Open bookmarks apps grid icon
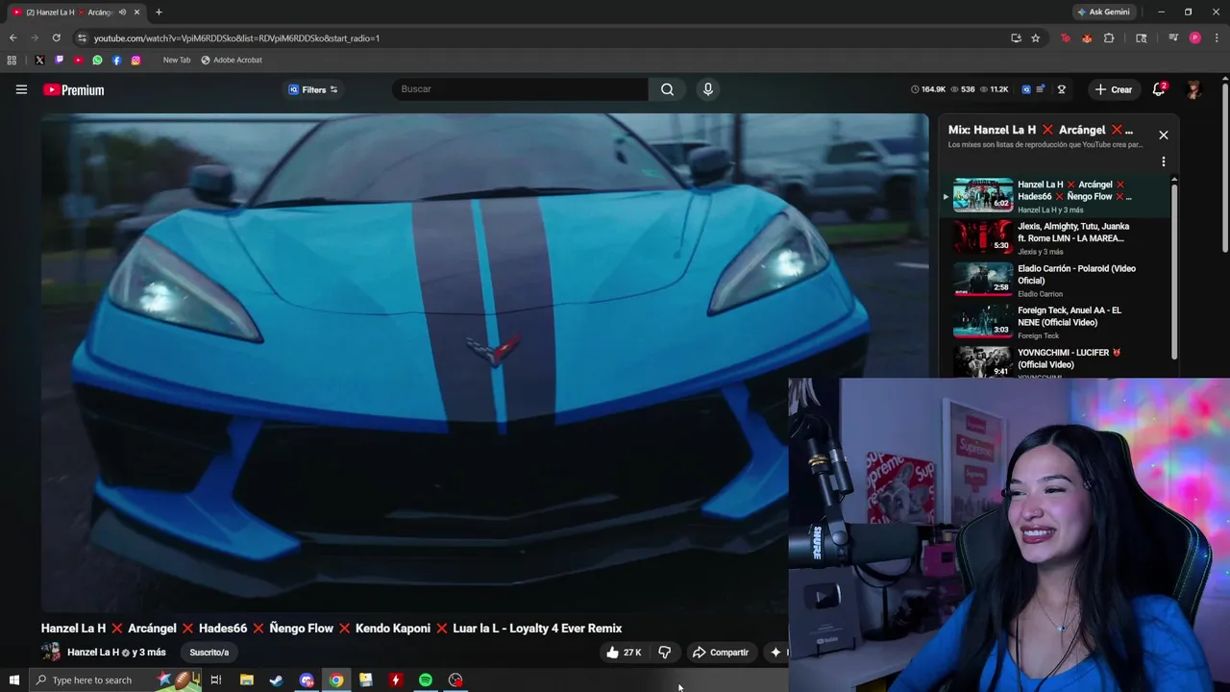1230x692 pixels. pyautogui.click(x=12, y=61)
